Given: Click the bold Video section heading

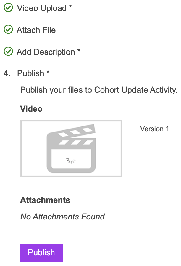Looking at the screenshot, I should pos(31,109).
